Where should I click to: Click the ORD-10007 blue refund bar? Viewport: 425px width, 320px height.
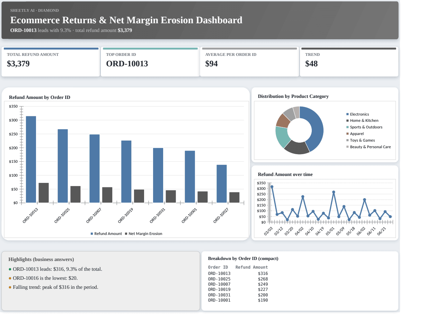[95, 168]
